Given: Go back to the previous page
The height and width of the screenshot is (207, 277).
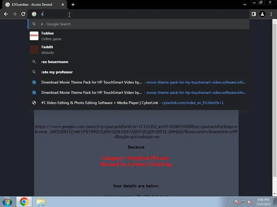Looking at the screenshot, I should click(6, 14).
